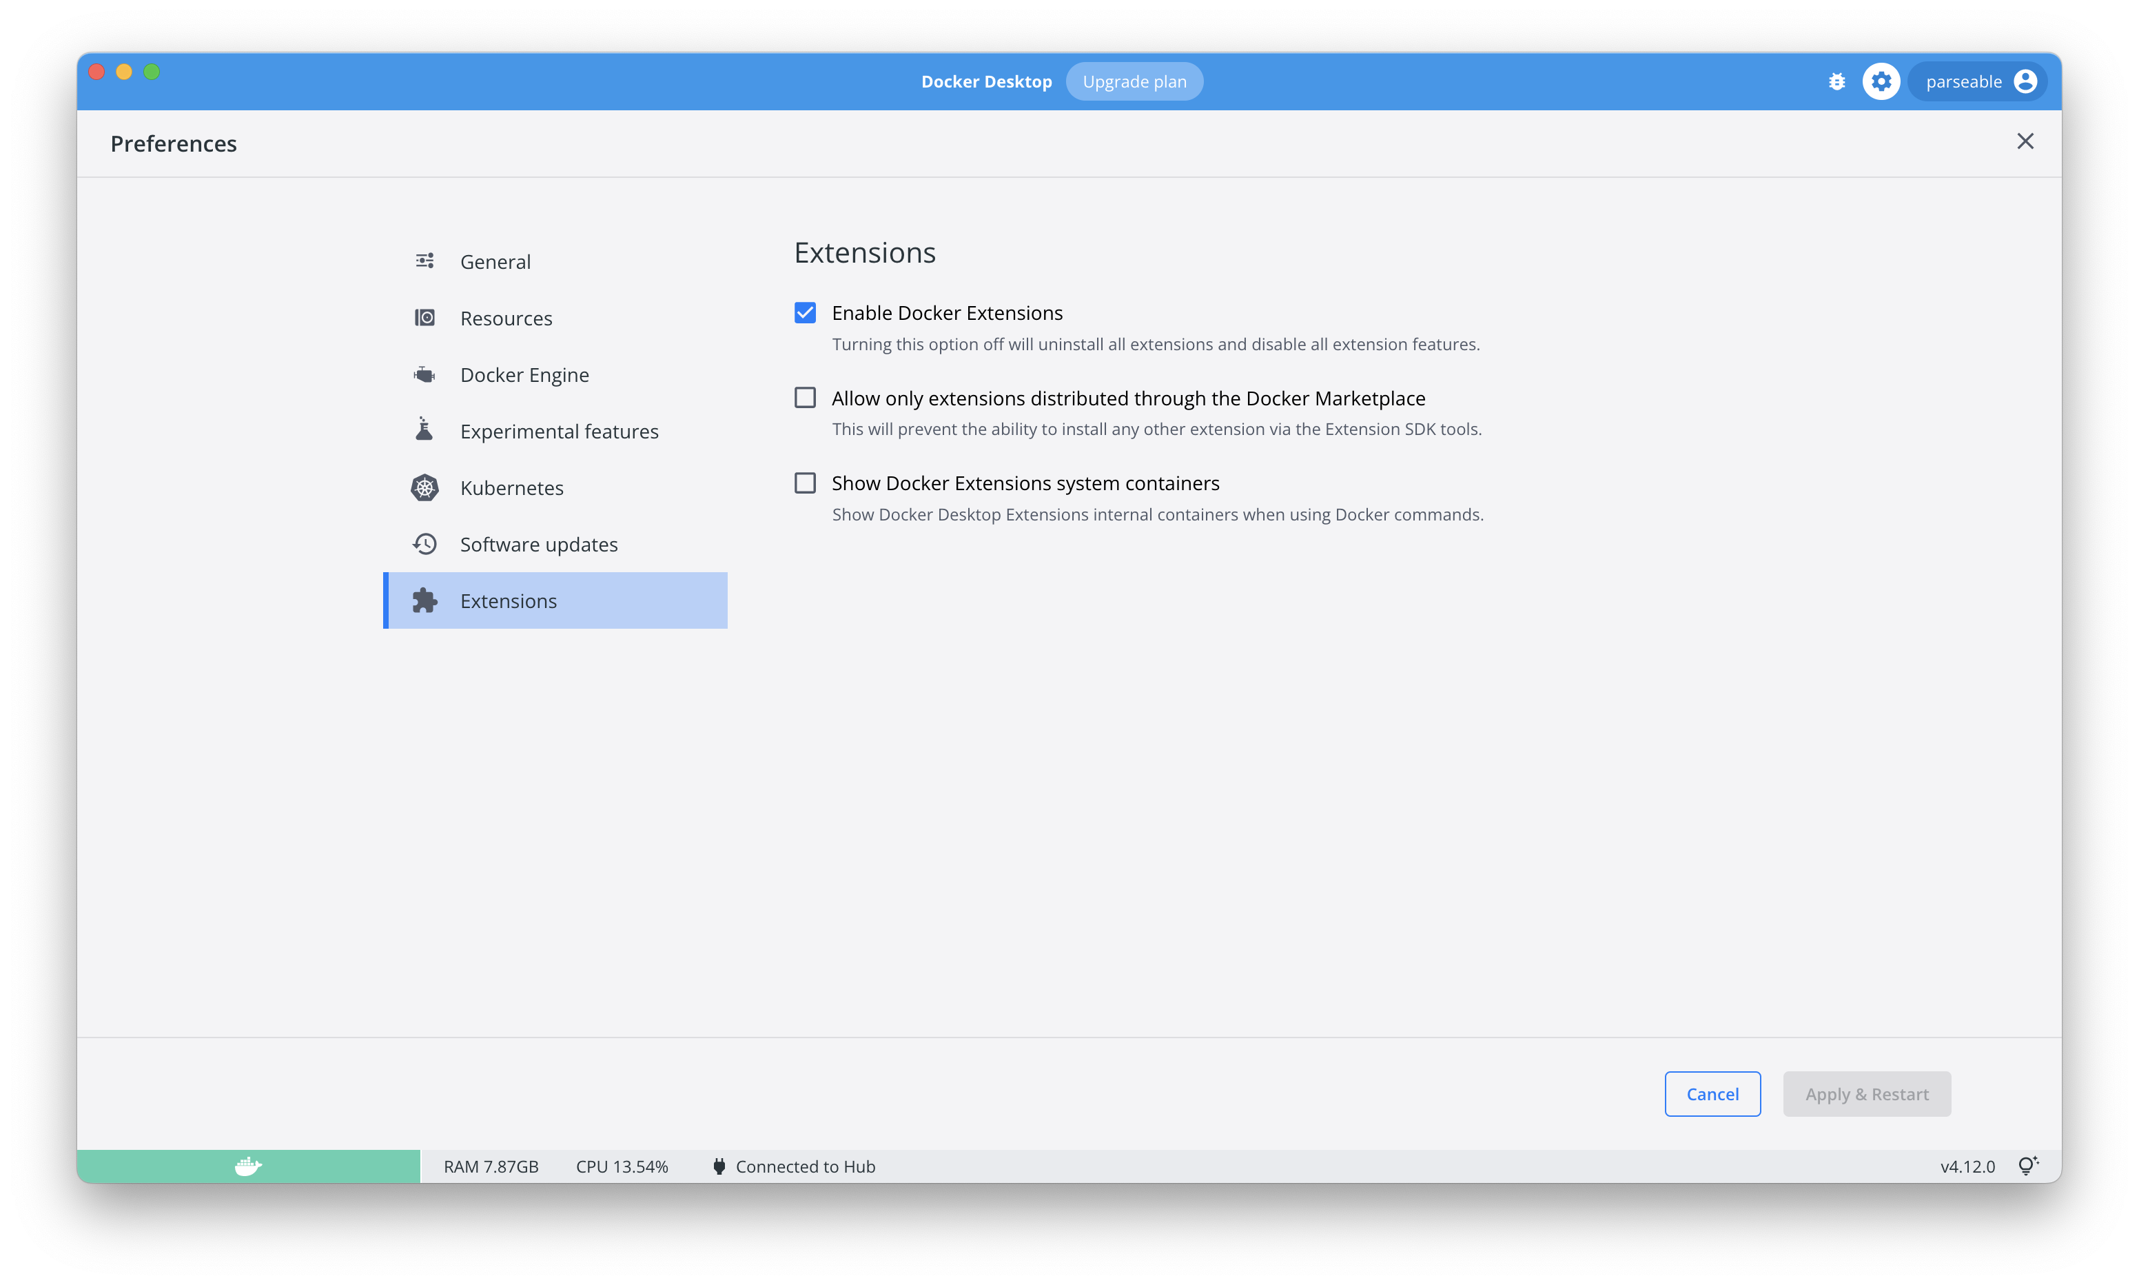Open the bug report troubleshoot icon
This screenshot has height=1285, width=2139.
pos(1836,81)
